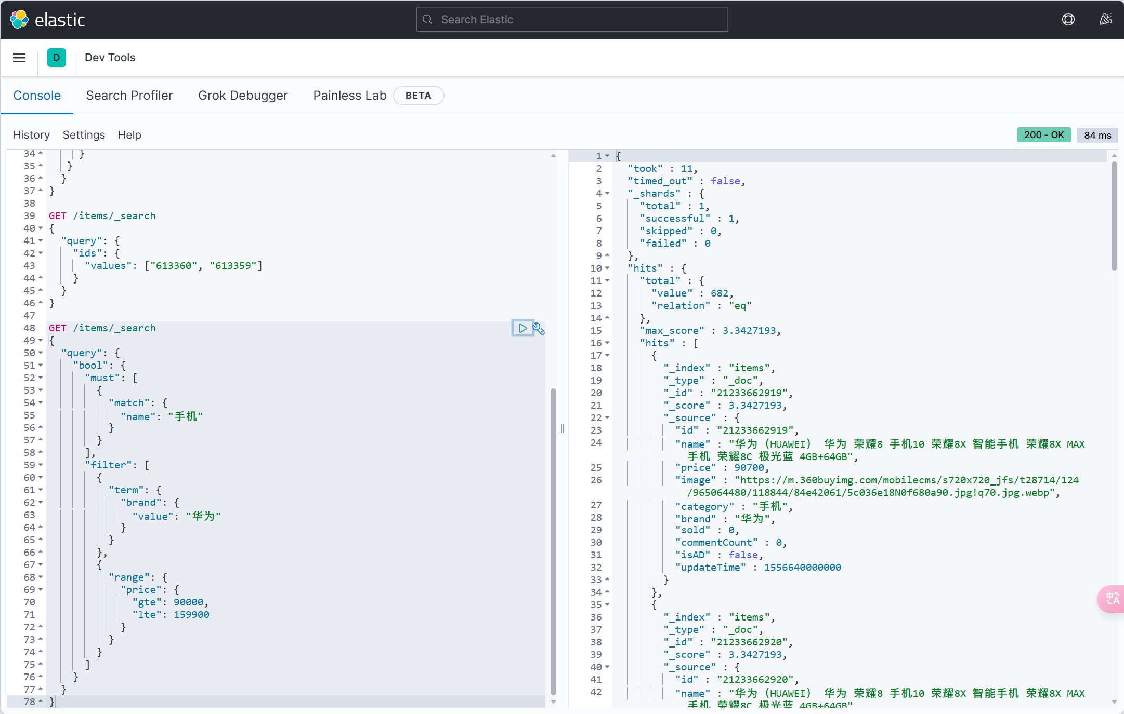
Task: Collapse the "bool" block on line 51
Action: (41, 366)
